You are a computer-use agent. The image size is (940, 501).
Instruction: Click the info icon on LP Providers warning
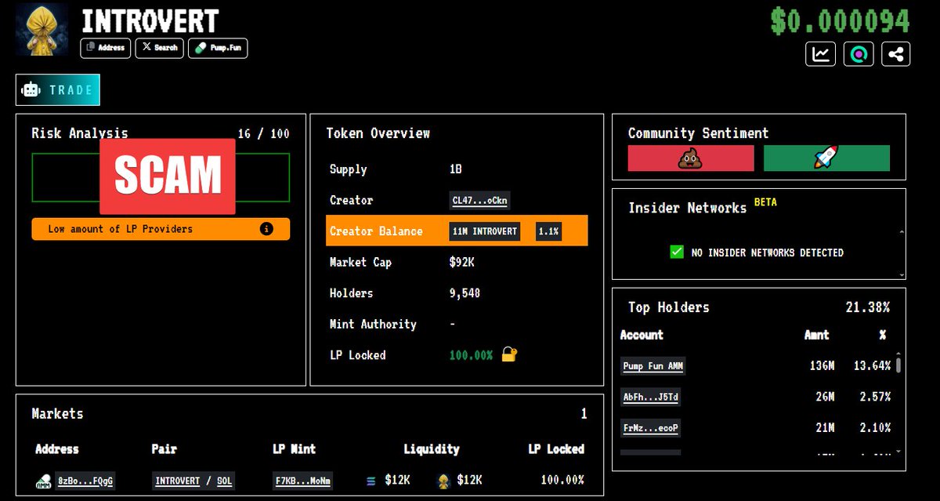click(266, 229)
